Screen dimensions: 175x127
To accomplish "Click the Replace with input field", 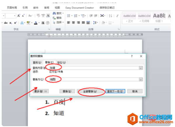I will tap(94, 80).
